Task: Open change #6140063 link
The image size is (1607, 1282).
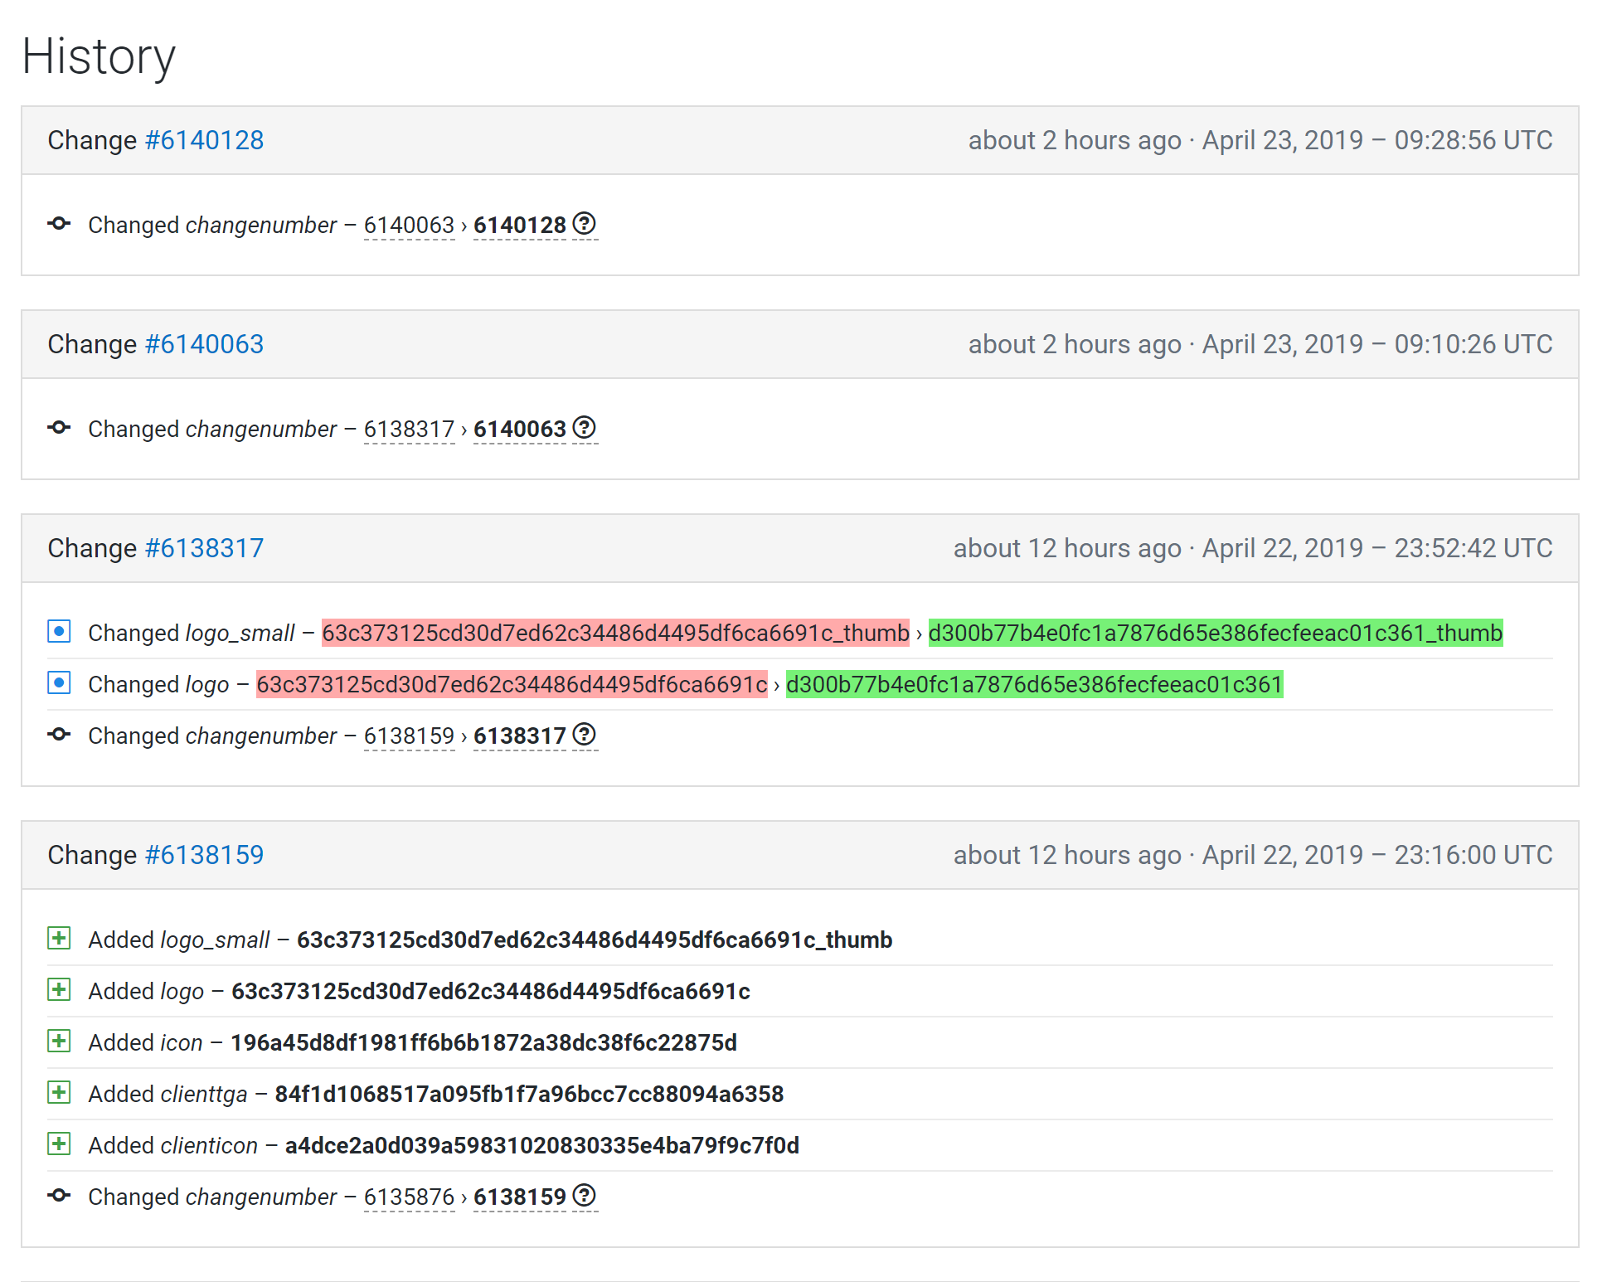Action: (204, 344)
